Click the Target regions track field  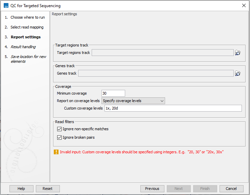pyautogui.click(x=162, y=53)
